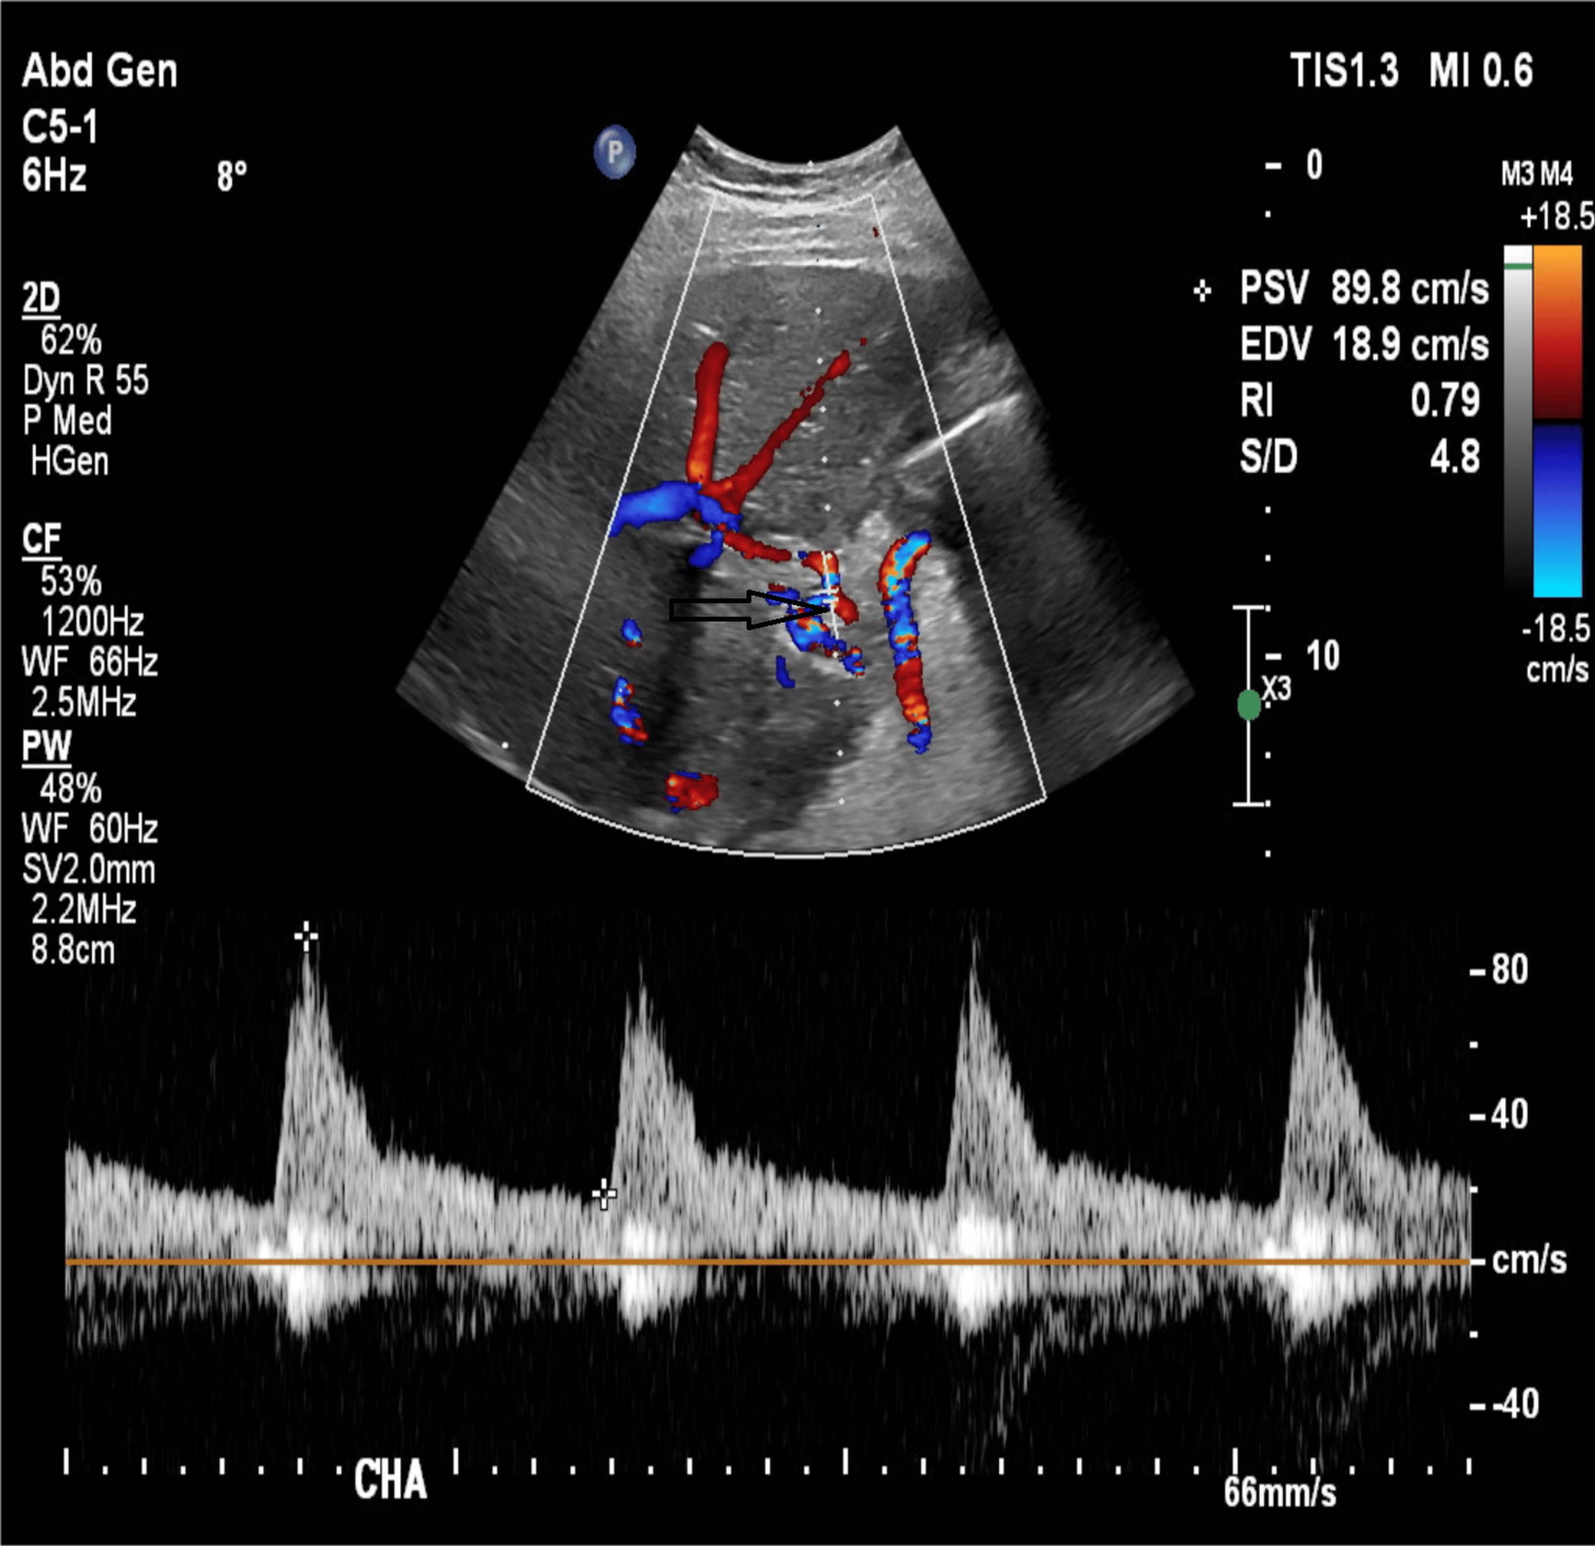The image size is (1595, 1546).
Task: Select the peak systolic caliper on waveform
Action: (x=306, y=937)
